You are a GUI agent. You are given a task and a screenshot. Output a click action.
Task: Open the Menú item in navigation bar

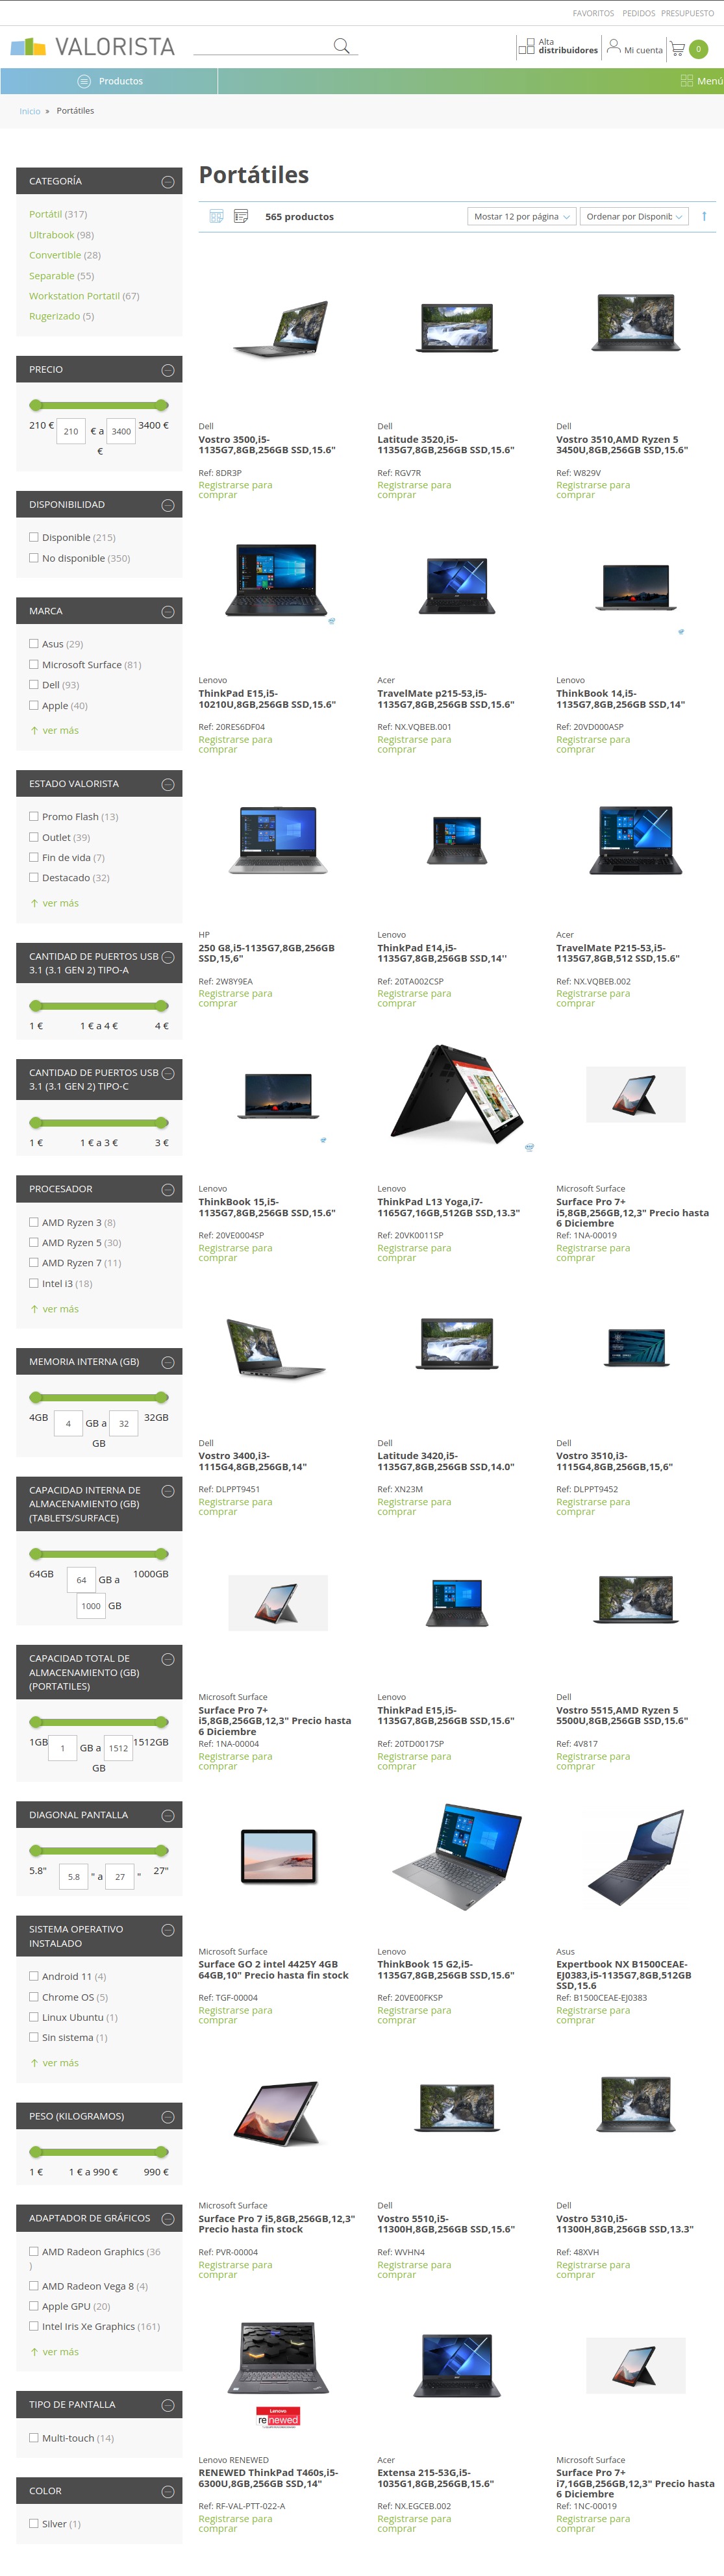pyautogui.click(x=701, y=81)
